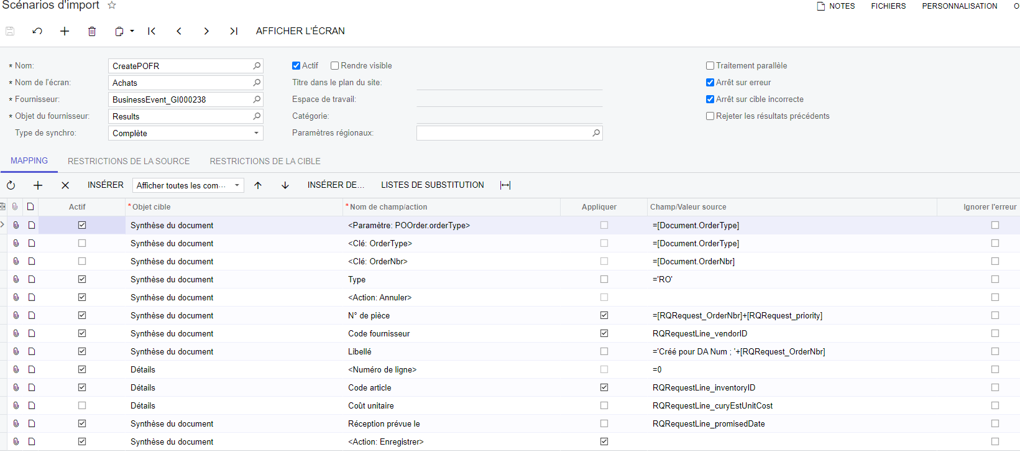Screen dimensions: 1020x467
Task: Go to the first record
Action: coord(152,31)
